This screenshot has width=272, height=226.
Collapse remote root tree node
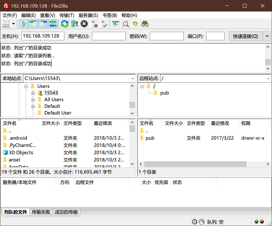[142, 86]
